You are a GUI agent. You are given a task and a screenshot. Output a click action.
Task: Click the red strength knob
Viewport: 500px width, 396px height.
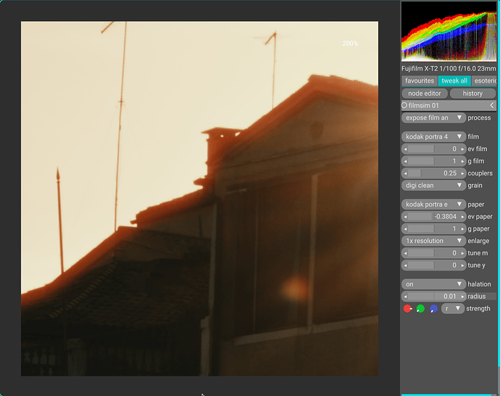coord(407,308)
